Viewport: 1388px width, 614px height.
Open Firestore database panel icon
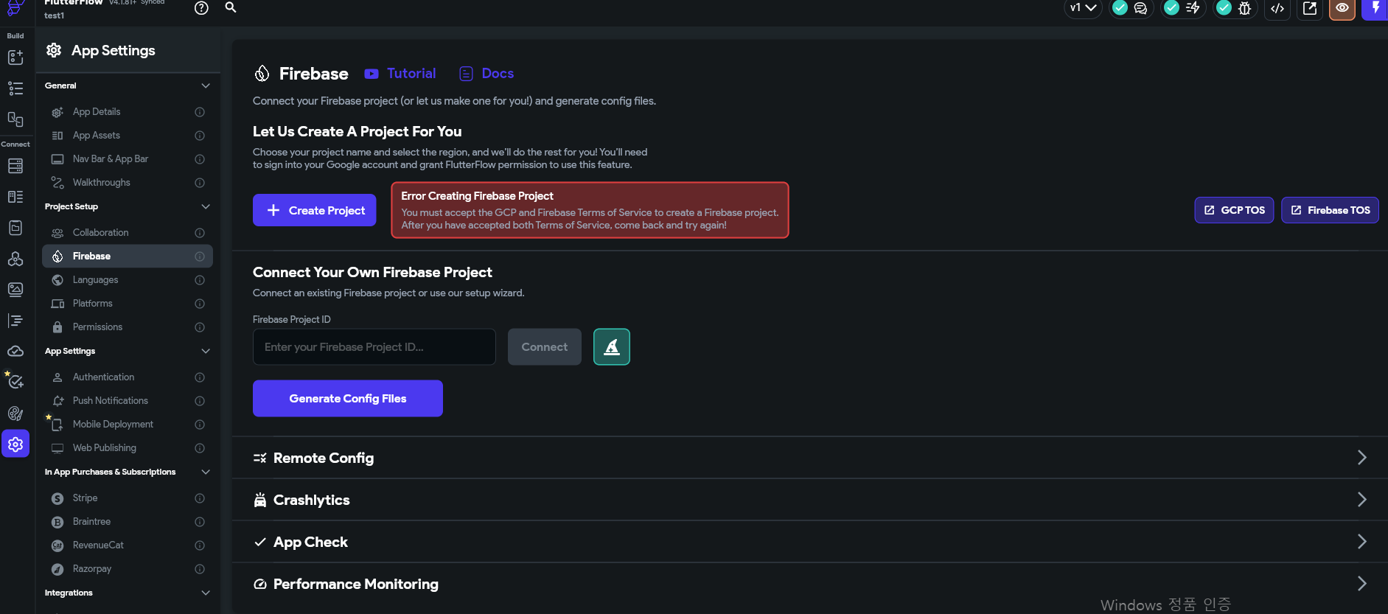point(15,166)
